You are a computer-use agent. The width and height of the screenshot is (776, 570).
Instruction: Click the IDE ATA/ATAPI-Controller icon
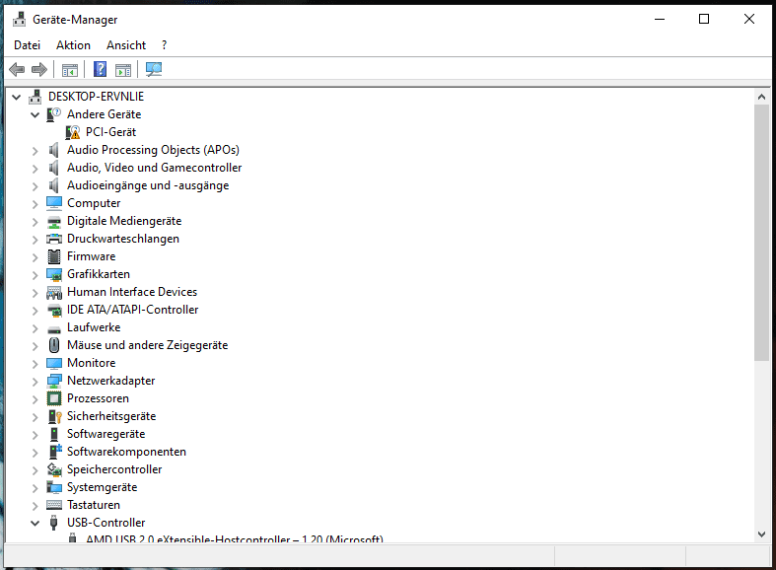pos(54,311)
